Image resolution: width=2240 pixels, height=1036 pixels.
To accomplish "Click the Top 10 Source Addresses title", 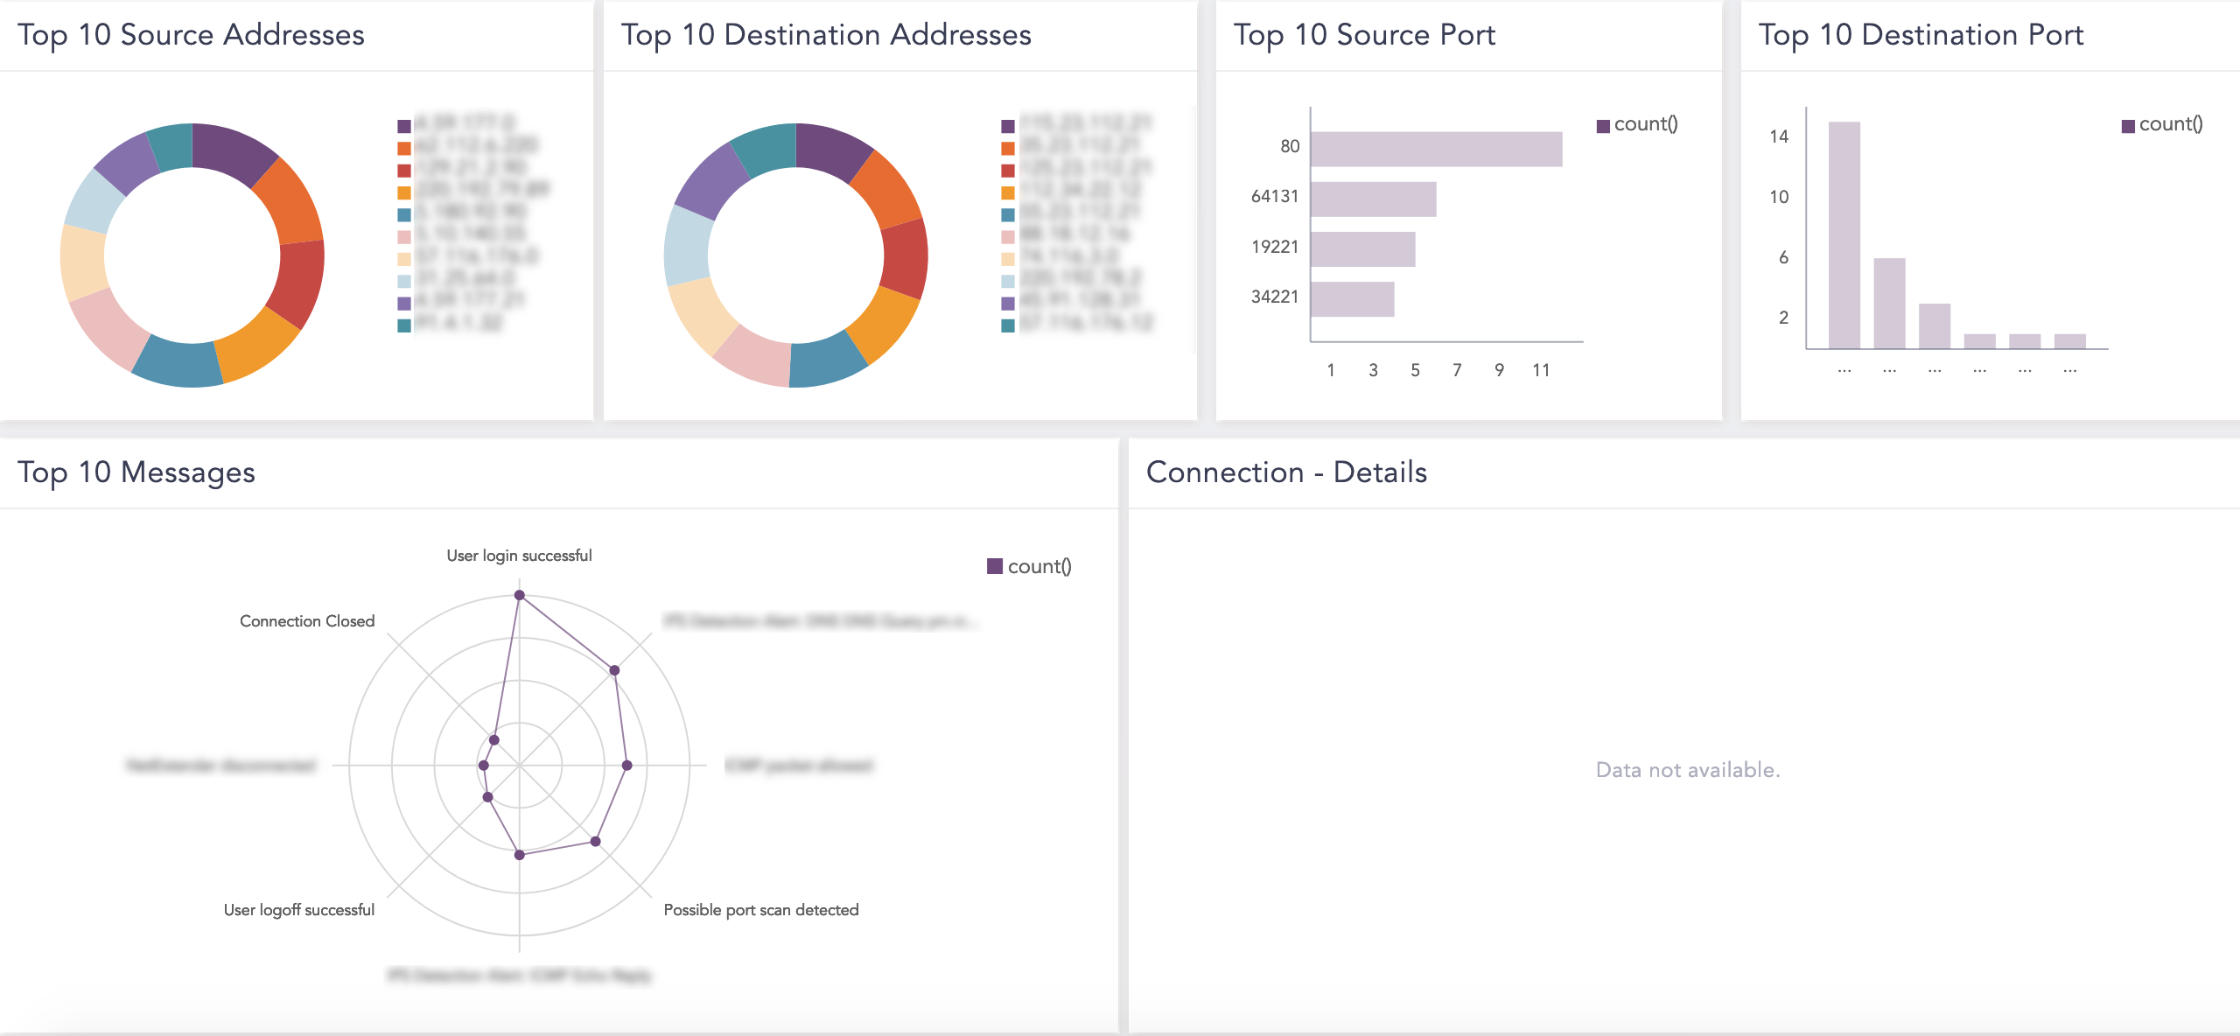I will click(x=191, y=35).
